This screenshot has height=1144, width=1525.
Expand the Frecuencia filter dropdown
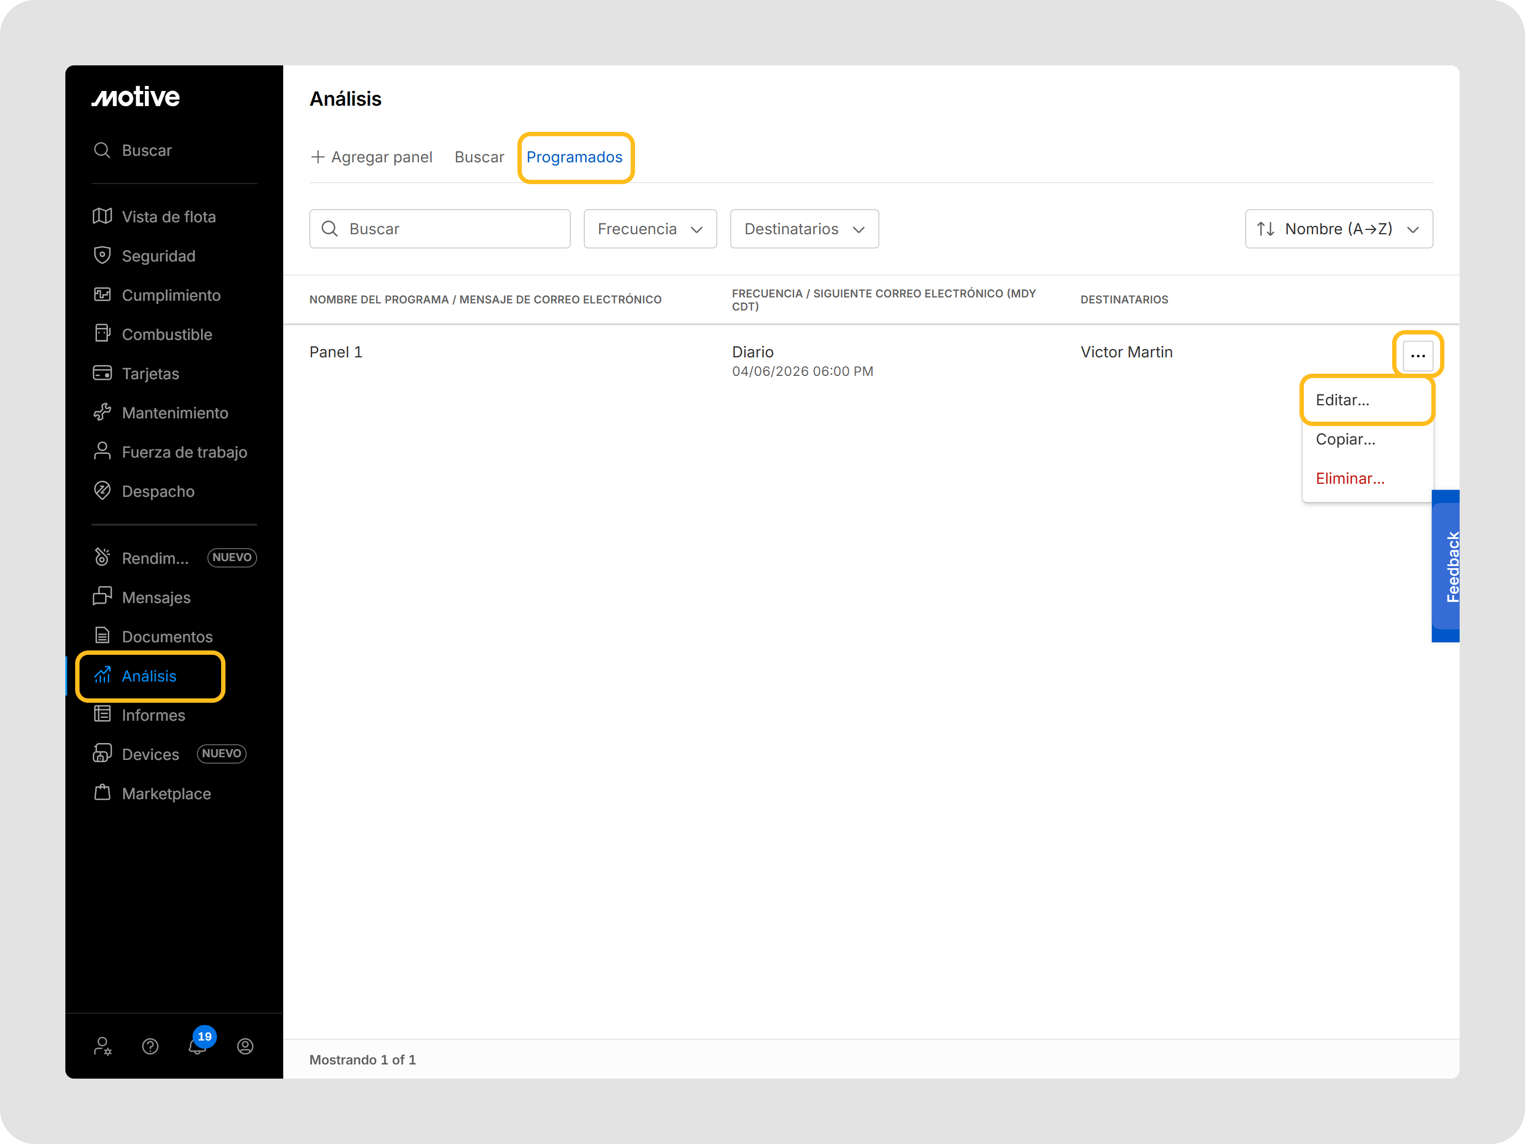click(x=649, y=229)
